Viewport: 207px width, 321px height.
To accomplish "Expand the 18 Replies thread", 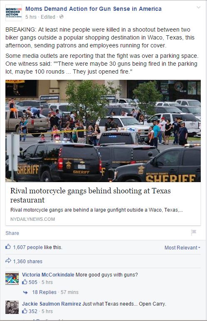I will pos(44,292).
